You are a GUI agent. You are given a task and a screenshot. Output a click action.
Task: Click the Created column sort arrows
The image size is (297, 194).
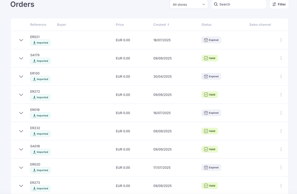[168, 25]
